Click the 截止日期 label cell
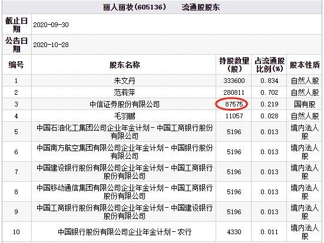 click(16, 25)
